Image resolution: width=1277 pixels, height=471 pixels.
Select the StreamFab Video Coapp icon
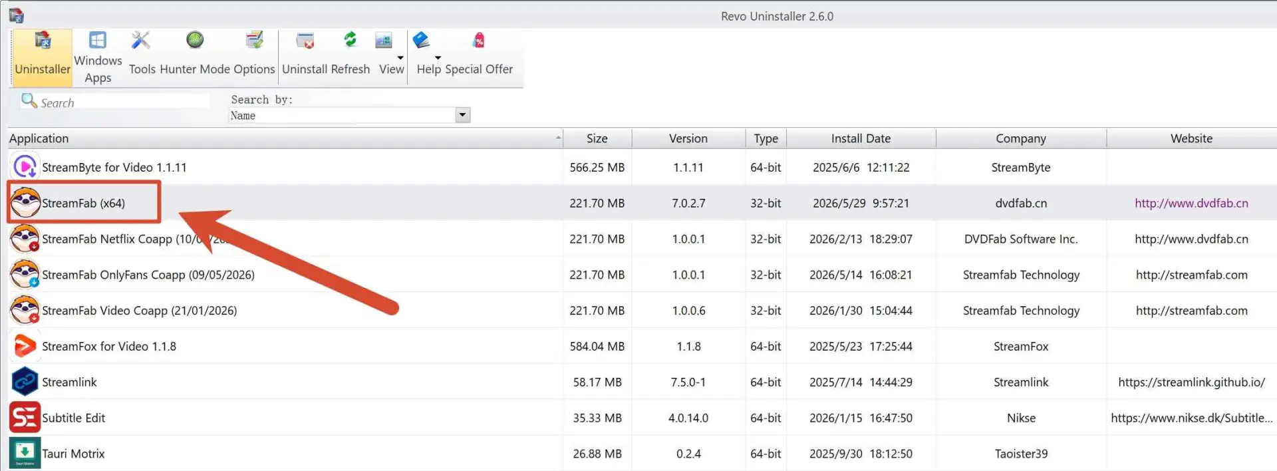click(25, 310)
